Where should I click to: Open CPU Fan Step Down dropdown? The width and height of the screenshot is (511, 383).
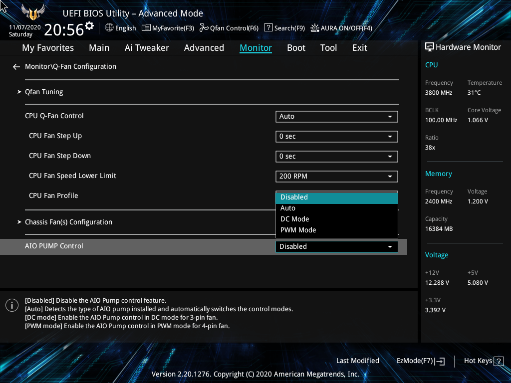337,156
